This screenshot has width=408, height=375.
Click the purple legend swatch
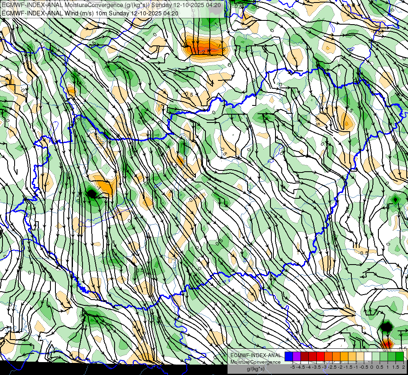297,356
